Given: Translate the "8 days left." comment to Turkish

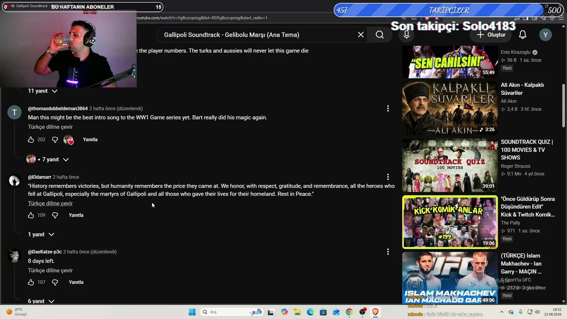Looking at the screenshot, I should click(50, 271).
